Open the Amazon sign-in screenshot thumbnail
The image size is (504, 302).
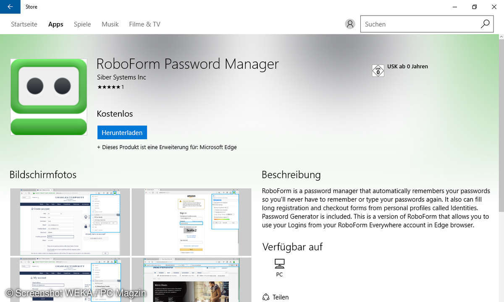(x=192, y=222)
